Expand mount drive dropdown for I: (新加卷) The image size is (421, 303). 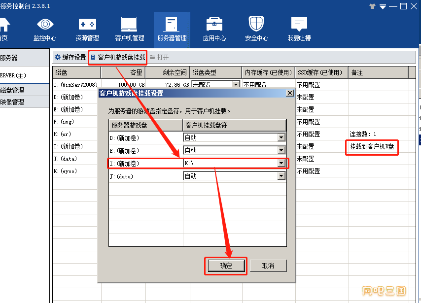point(281,163)
